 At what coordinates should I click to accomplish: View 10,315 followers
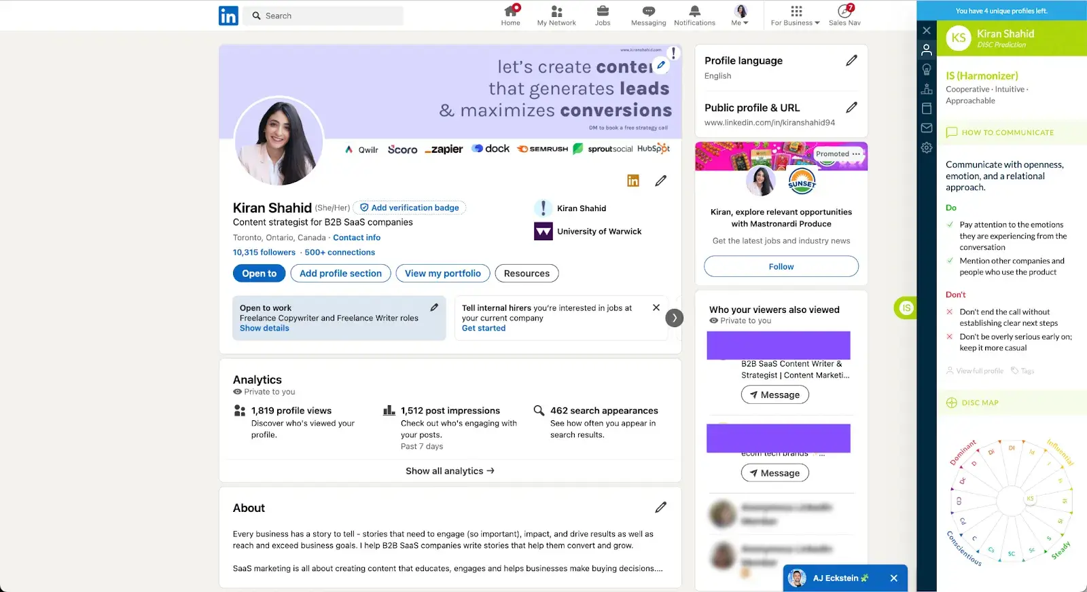[x=264, y=253]
